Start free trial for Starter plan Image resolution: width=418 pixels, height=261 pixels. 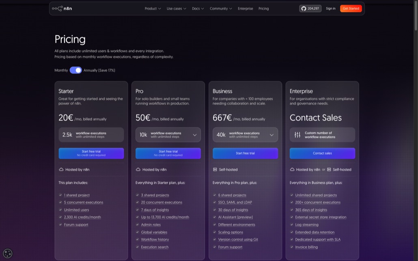pos(91,153)
